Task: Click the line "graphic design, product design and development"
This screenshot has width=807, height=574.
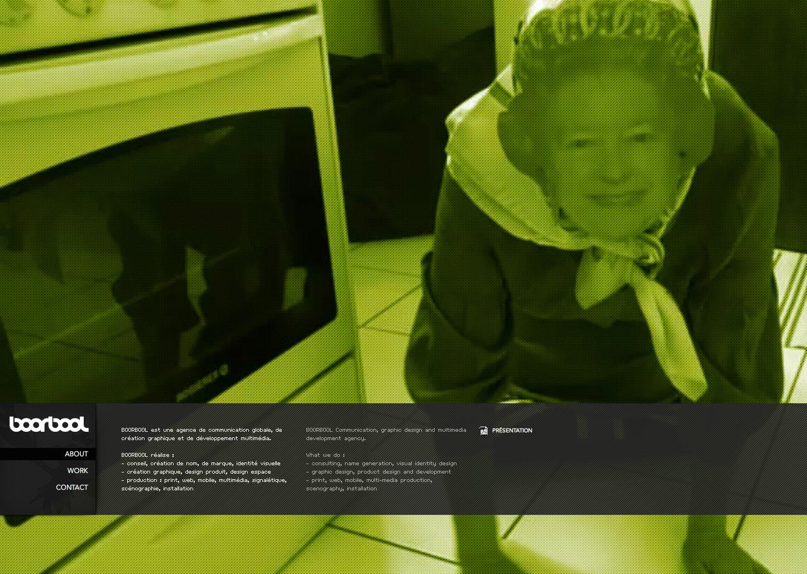Action: tap(378, 472)
